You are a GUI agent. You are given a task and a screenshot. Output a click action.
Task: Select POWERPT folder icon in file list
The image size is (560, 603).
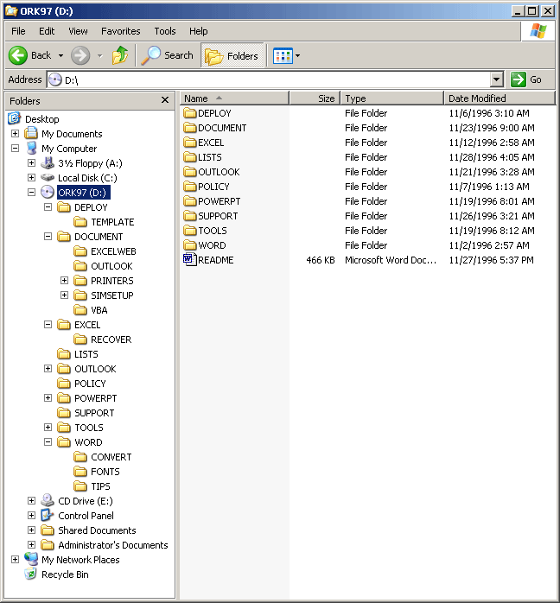(x=190, y=201)
